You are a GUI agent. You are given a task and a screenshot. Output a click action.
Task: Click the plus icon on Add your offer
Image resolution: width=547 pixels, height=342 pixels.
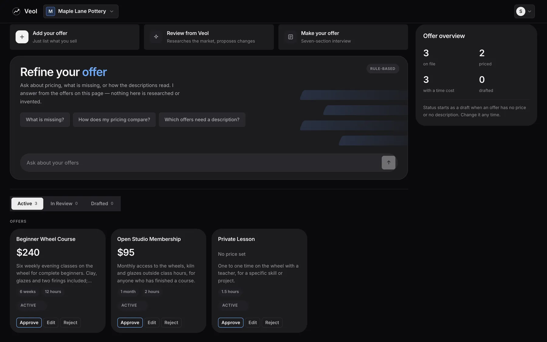(x=22, y=37)
